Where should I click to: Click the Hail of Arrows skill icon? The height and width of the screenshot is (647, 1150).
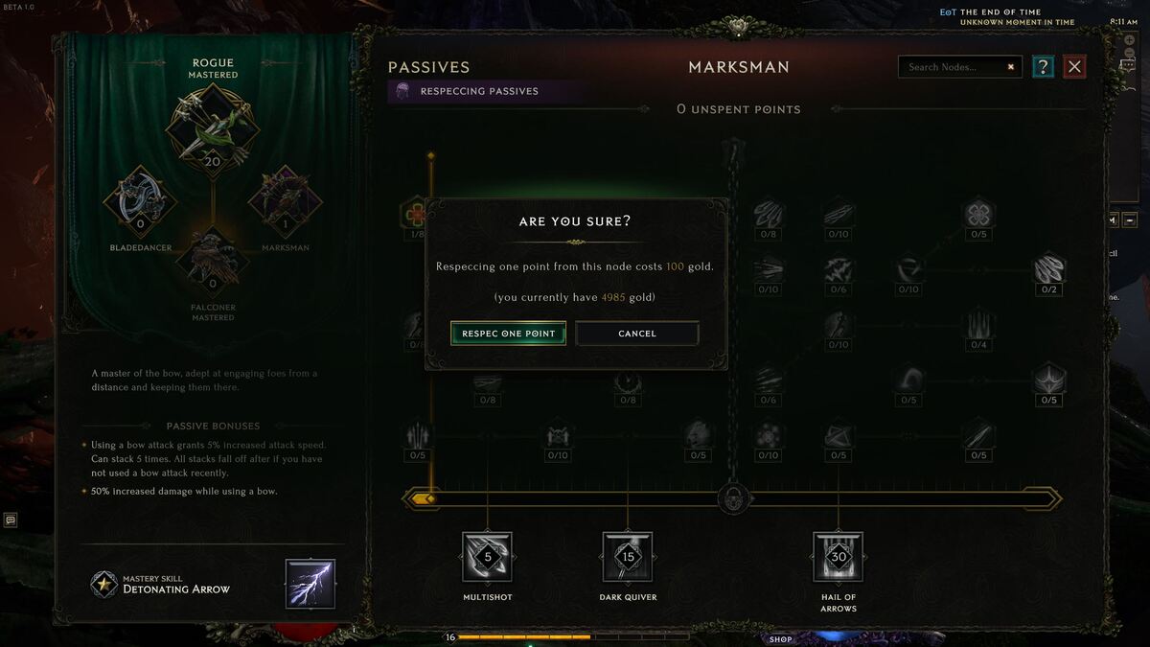click(x=839, y=557)
